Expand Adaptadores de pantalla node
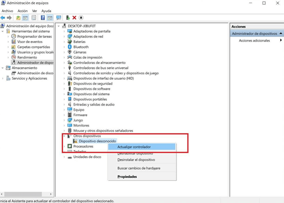 point(64,31)
